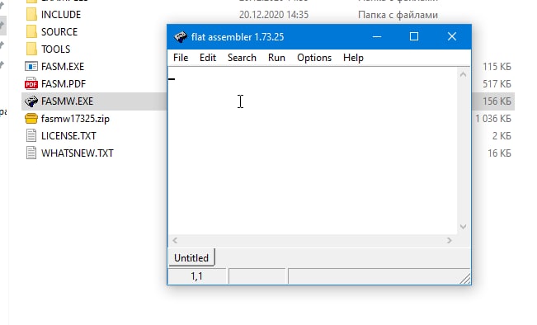
Task: Click the editor scroll down arrow
Action: (463, 226)
